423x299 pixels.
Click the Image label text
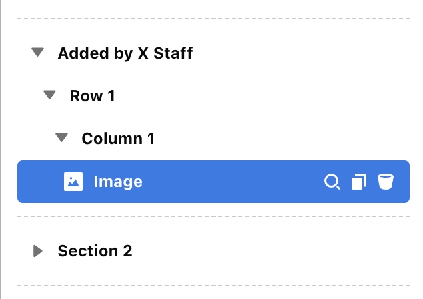pyautogui.click(x=118, y=182)
